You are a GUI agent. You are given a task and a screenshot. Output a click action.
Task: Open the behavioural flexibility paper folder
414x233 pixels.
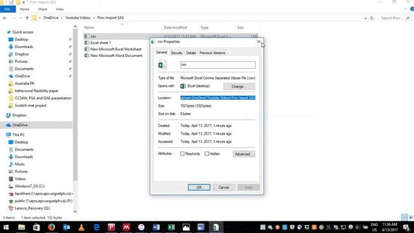[36, 91]
